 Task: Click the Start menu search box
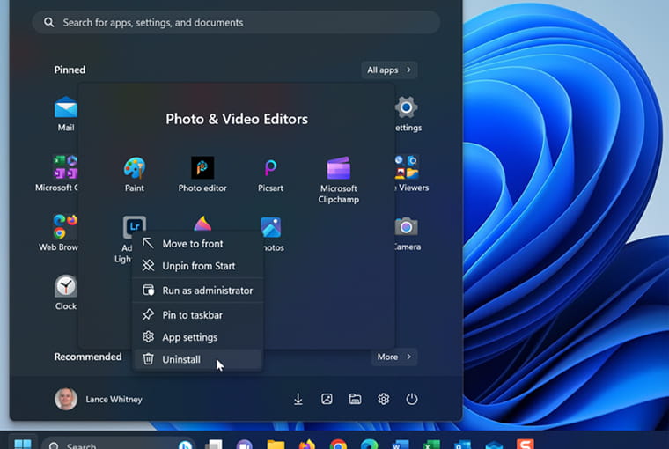236,22
